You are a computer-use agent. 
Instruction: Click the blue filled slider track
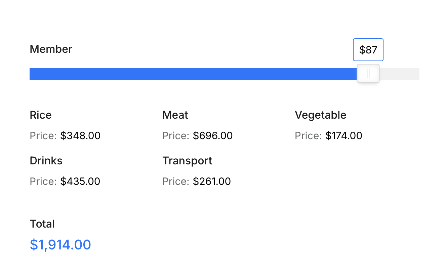[193, 74]
